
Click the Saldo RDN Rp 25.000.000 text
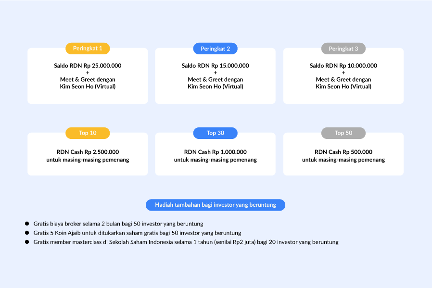(88, 66)
